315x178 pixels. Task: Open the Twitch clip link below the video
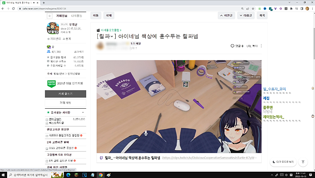[x=209, y=158]
